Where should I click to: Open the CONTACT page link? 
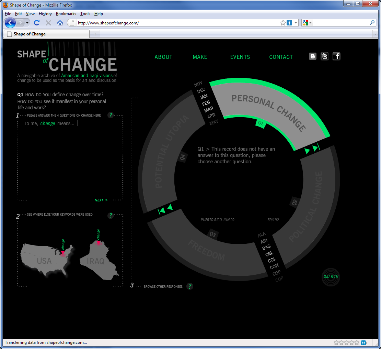coord(281,57)
